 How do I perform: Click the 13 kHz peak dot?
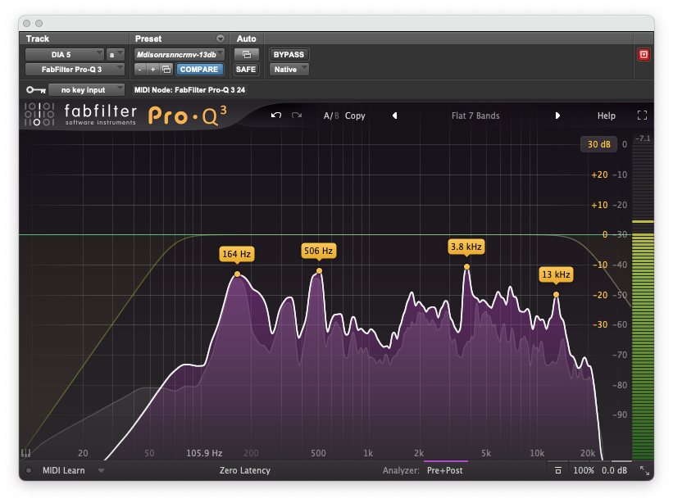556,295
